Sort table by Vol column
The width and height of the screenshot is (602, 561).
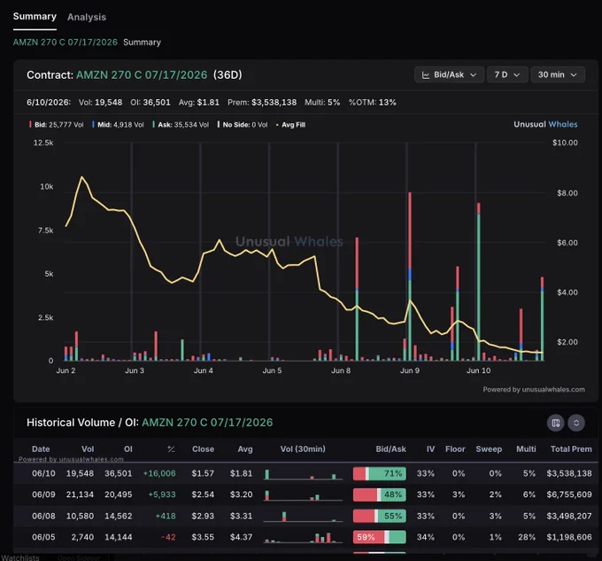point(88,448)
